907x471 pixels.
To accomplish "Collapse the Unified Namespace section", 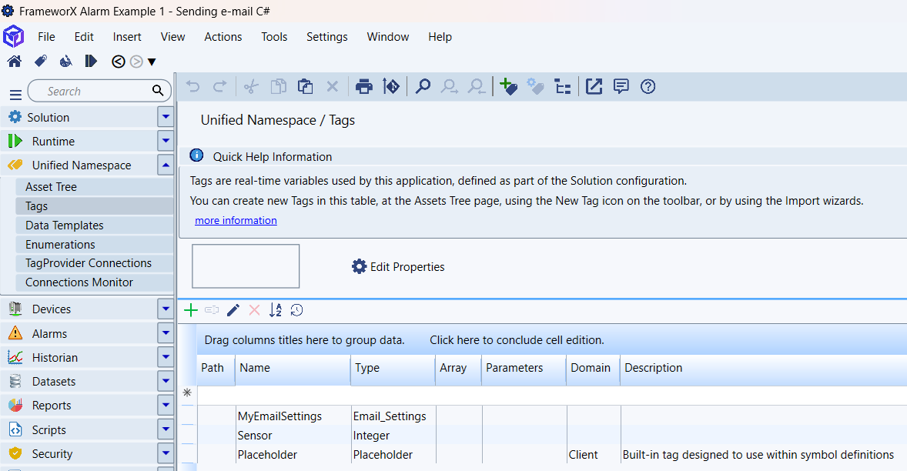I will point(166,165).
